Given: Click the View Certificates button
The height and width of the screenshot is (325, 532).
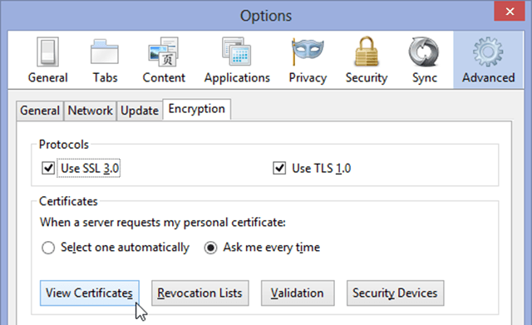Looking at the screenshot, I should coord(90,293).
